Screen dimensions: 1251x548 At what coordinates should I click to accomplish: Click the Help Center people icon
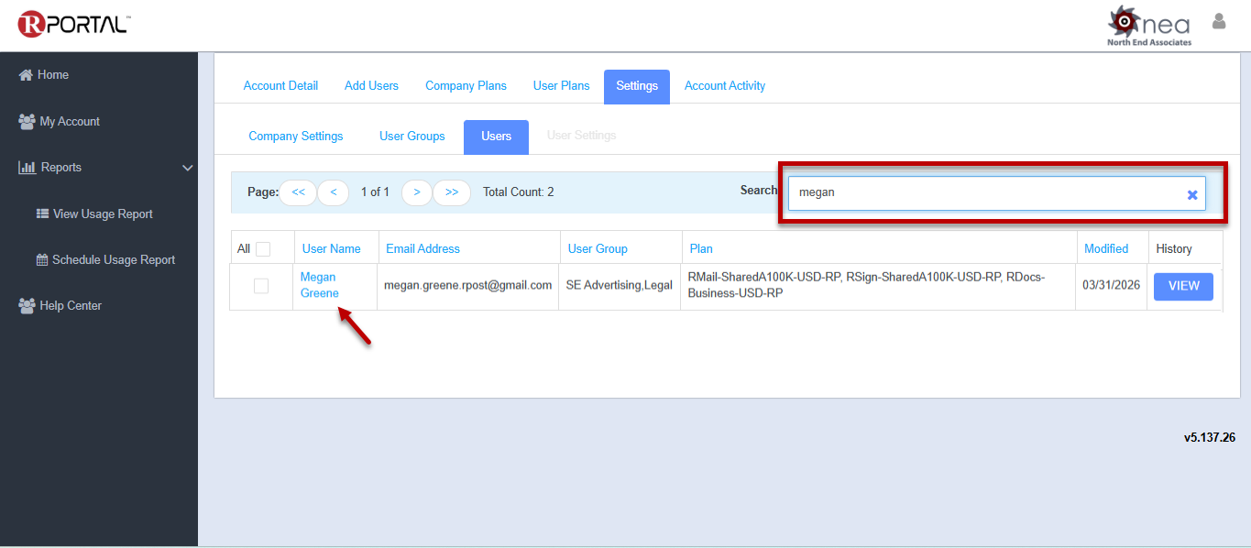click(27, 306)
